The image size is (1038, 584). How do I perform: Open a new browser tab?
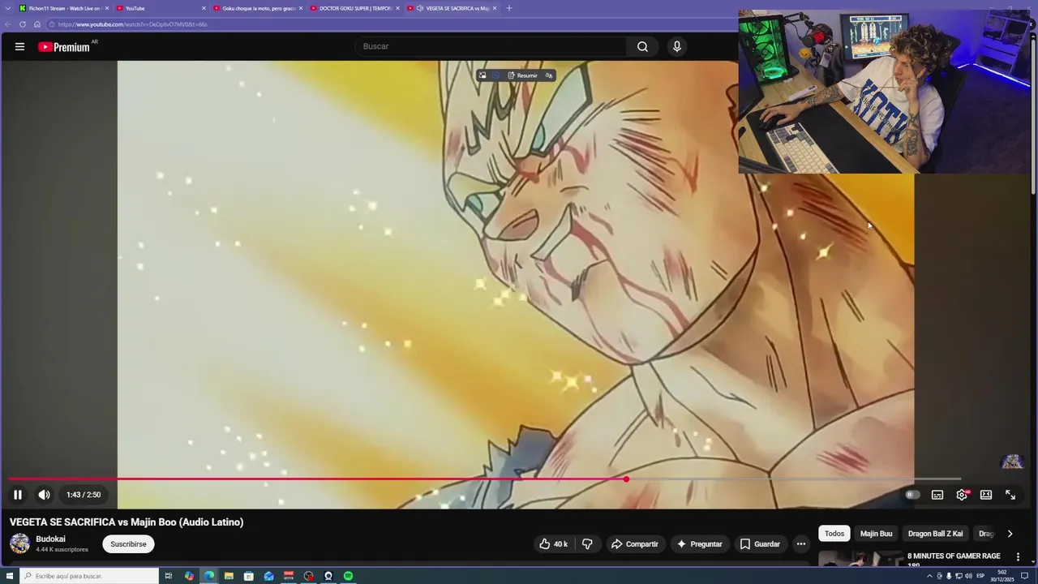(509, 8)
